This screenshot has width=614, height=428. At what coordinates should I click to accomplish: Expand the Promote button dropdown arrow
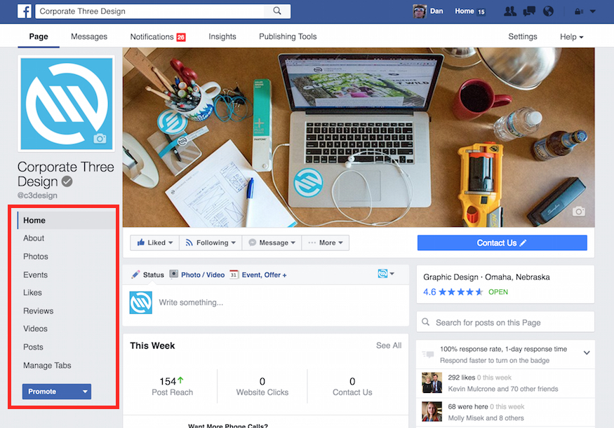click(x=85, y=392)
